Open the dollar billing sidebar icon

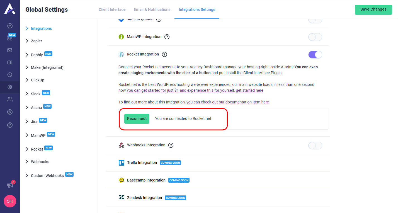point(10,112)
